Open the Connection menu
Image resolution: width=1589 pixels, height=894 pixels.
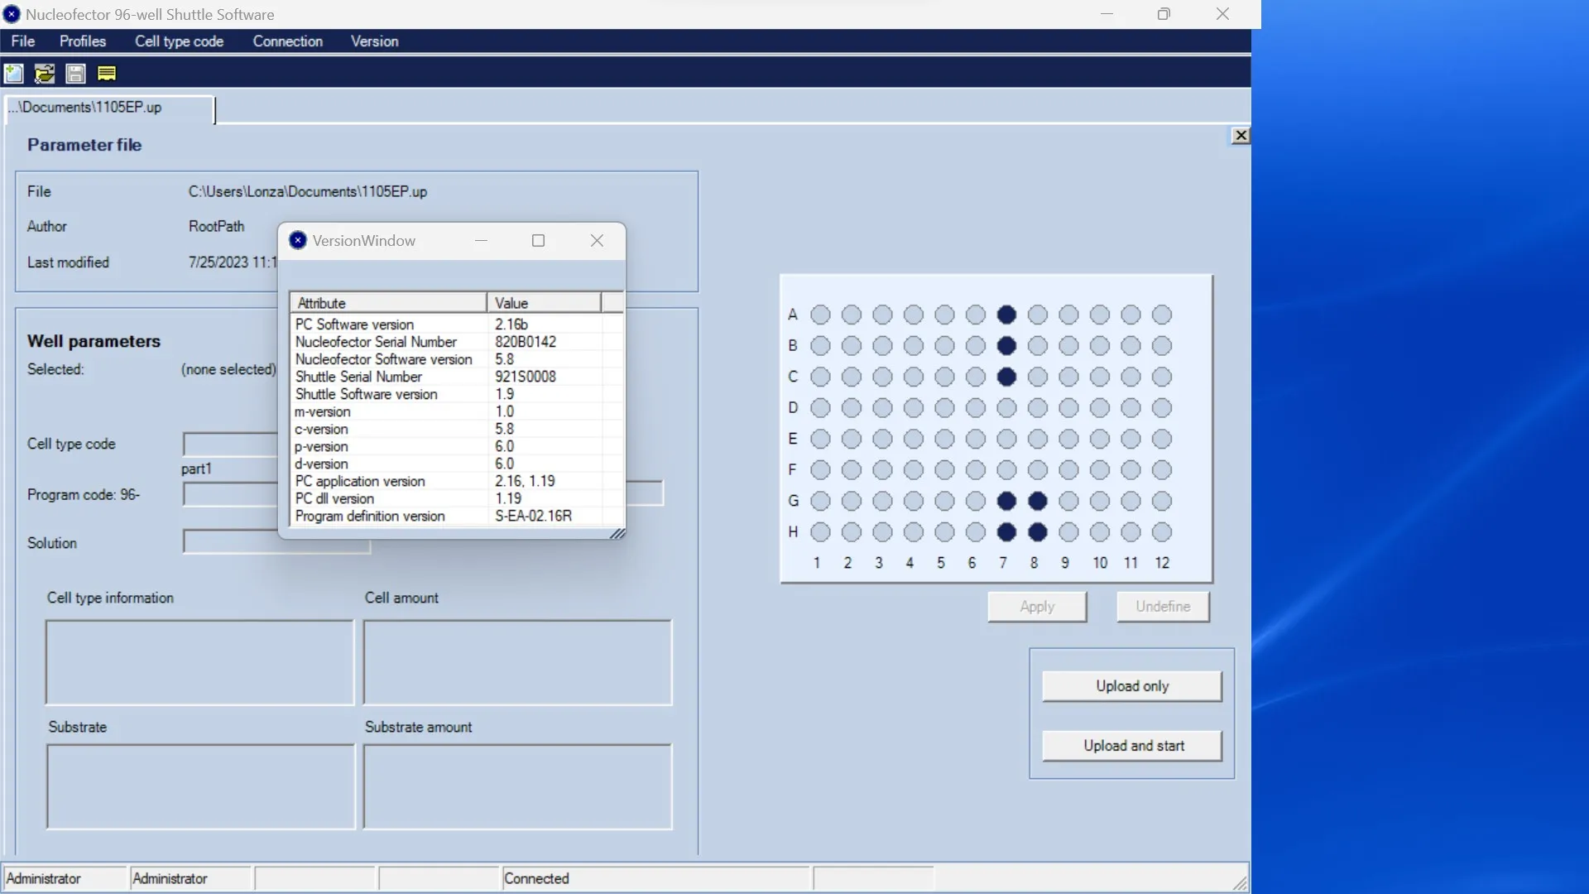click(288, 41)
